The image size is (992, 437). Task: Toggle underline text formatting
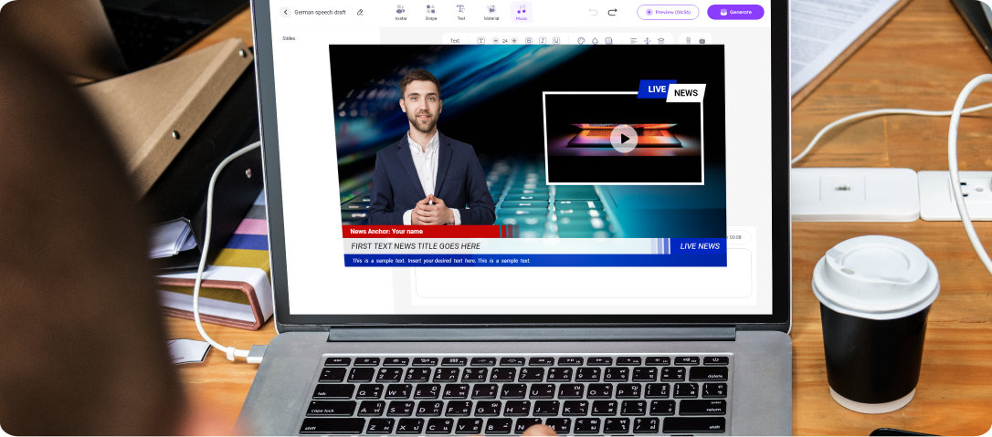point(555,41)
